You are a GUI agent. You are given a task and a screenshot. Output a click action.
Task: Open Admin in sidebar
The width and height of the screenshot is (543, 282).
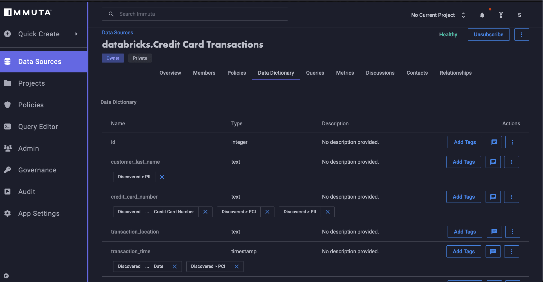coord(44,148)
